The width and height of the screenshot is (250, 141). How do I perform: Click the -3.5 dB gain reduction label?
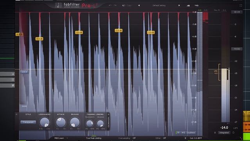[119, 31]
